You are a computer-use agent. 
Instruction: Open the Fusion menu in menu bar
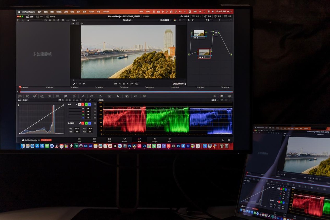91,12
